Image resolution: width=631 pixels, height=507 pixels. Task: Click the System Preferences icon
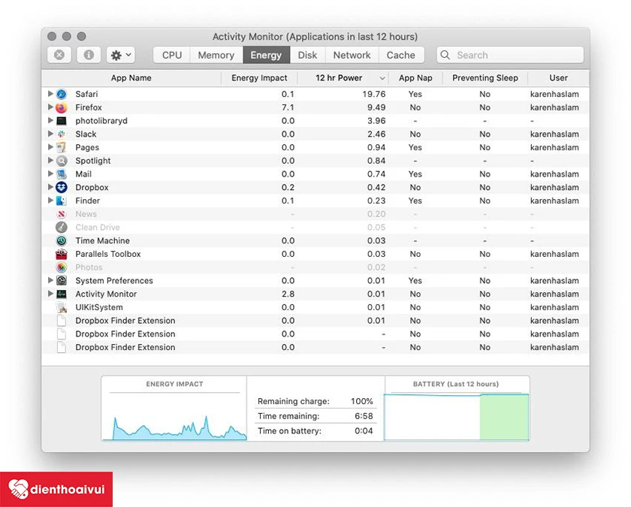pyautogui.click(x=61, y=280)
